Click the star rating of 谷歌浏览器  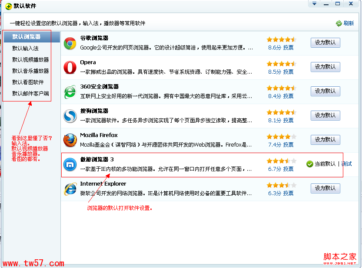click(x=282, y=39)
